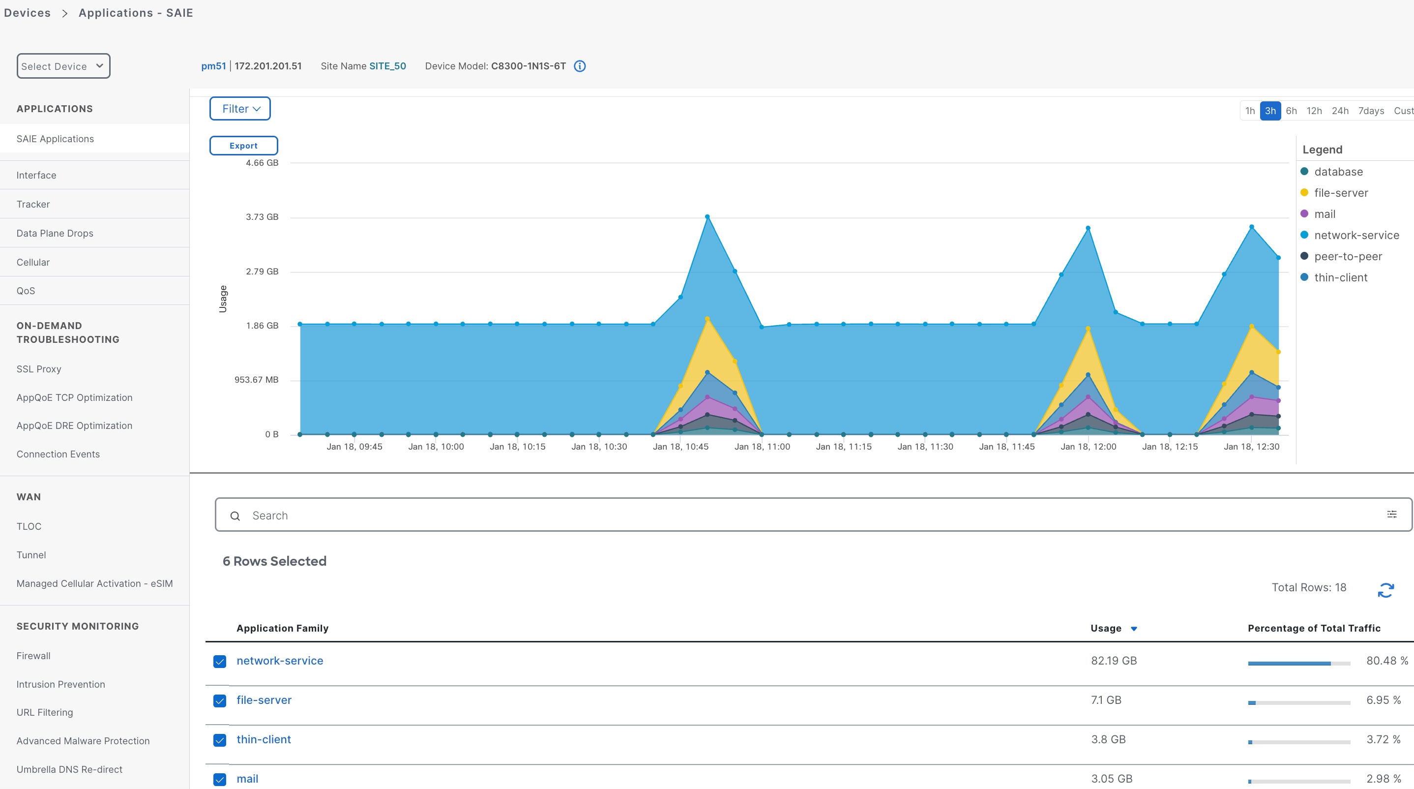Screen dimensions: 1414x789
Task: Uncheck the network-service row checkbox
Action: point(220,662)
